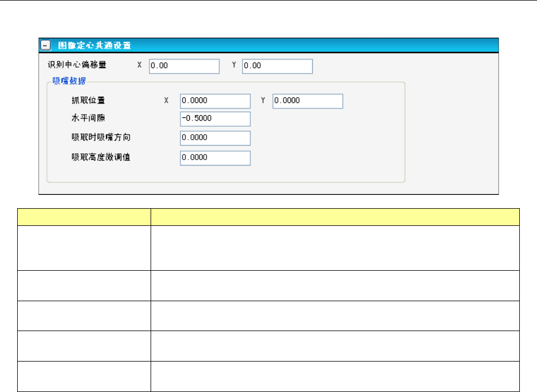Collapse the 图像定心共通设置 panel

click(45, 45)
